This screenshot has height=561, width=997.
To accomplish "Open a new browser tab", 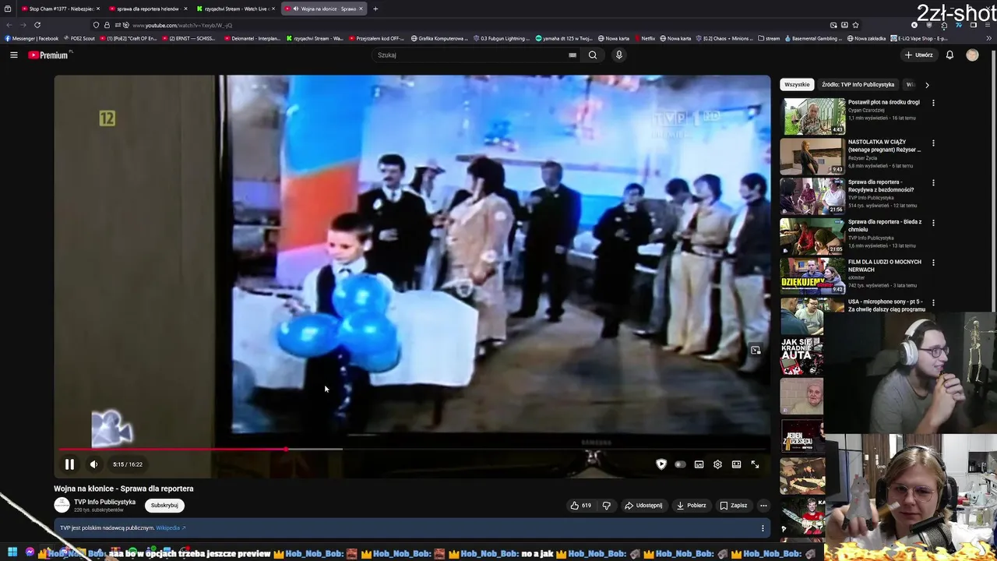I will click(375, 9).
